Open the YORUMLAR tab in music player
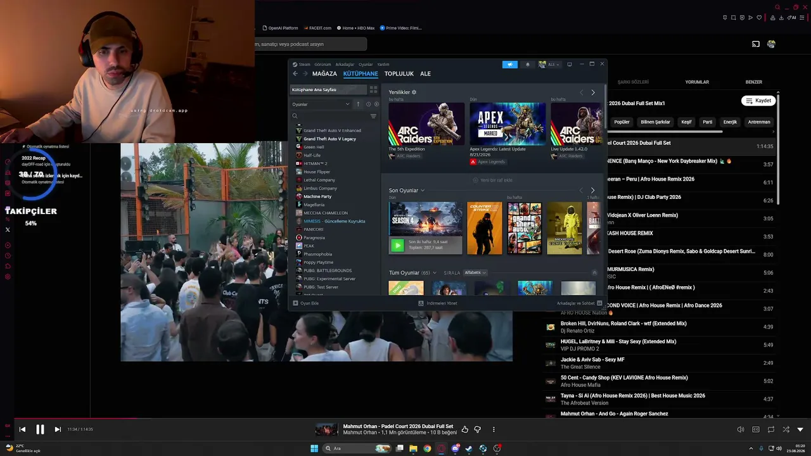 [x=697, y=82]
